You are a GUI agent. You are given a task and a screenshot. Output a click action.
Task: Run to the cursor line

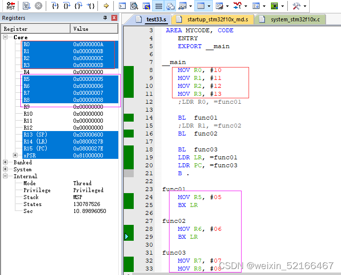90,6
